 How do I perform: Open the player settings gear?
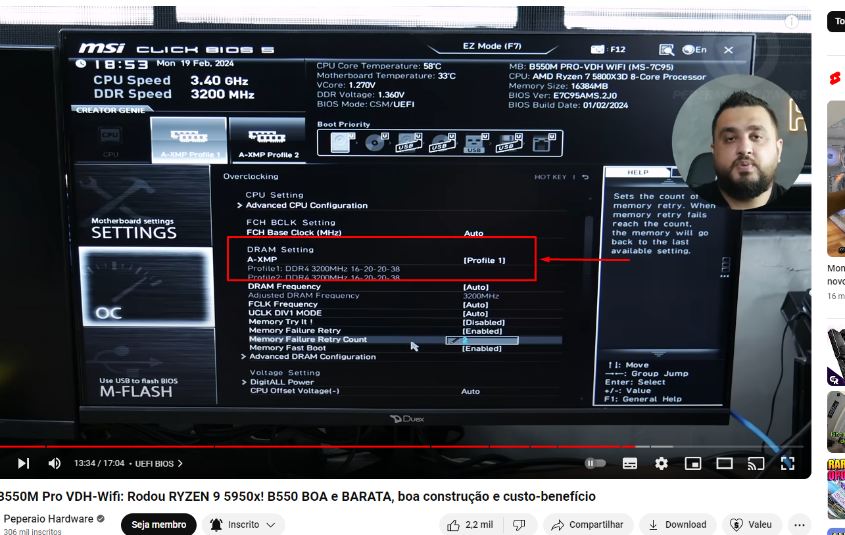tap(662, 463)
